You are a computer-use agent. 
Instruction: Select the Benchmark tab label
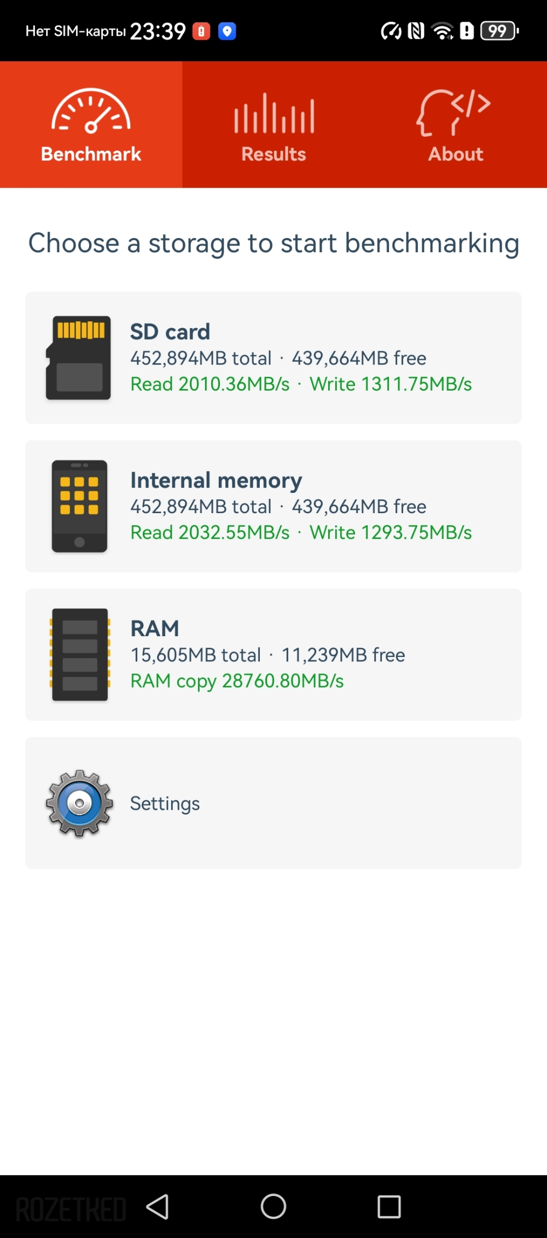(91, 154)
